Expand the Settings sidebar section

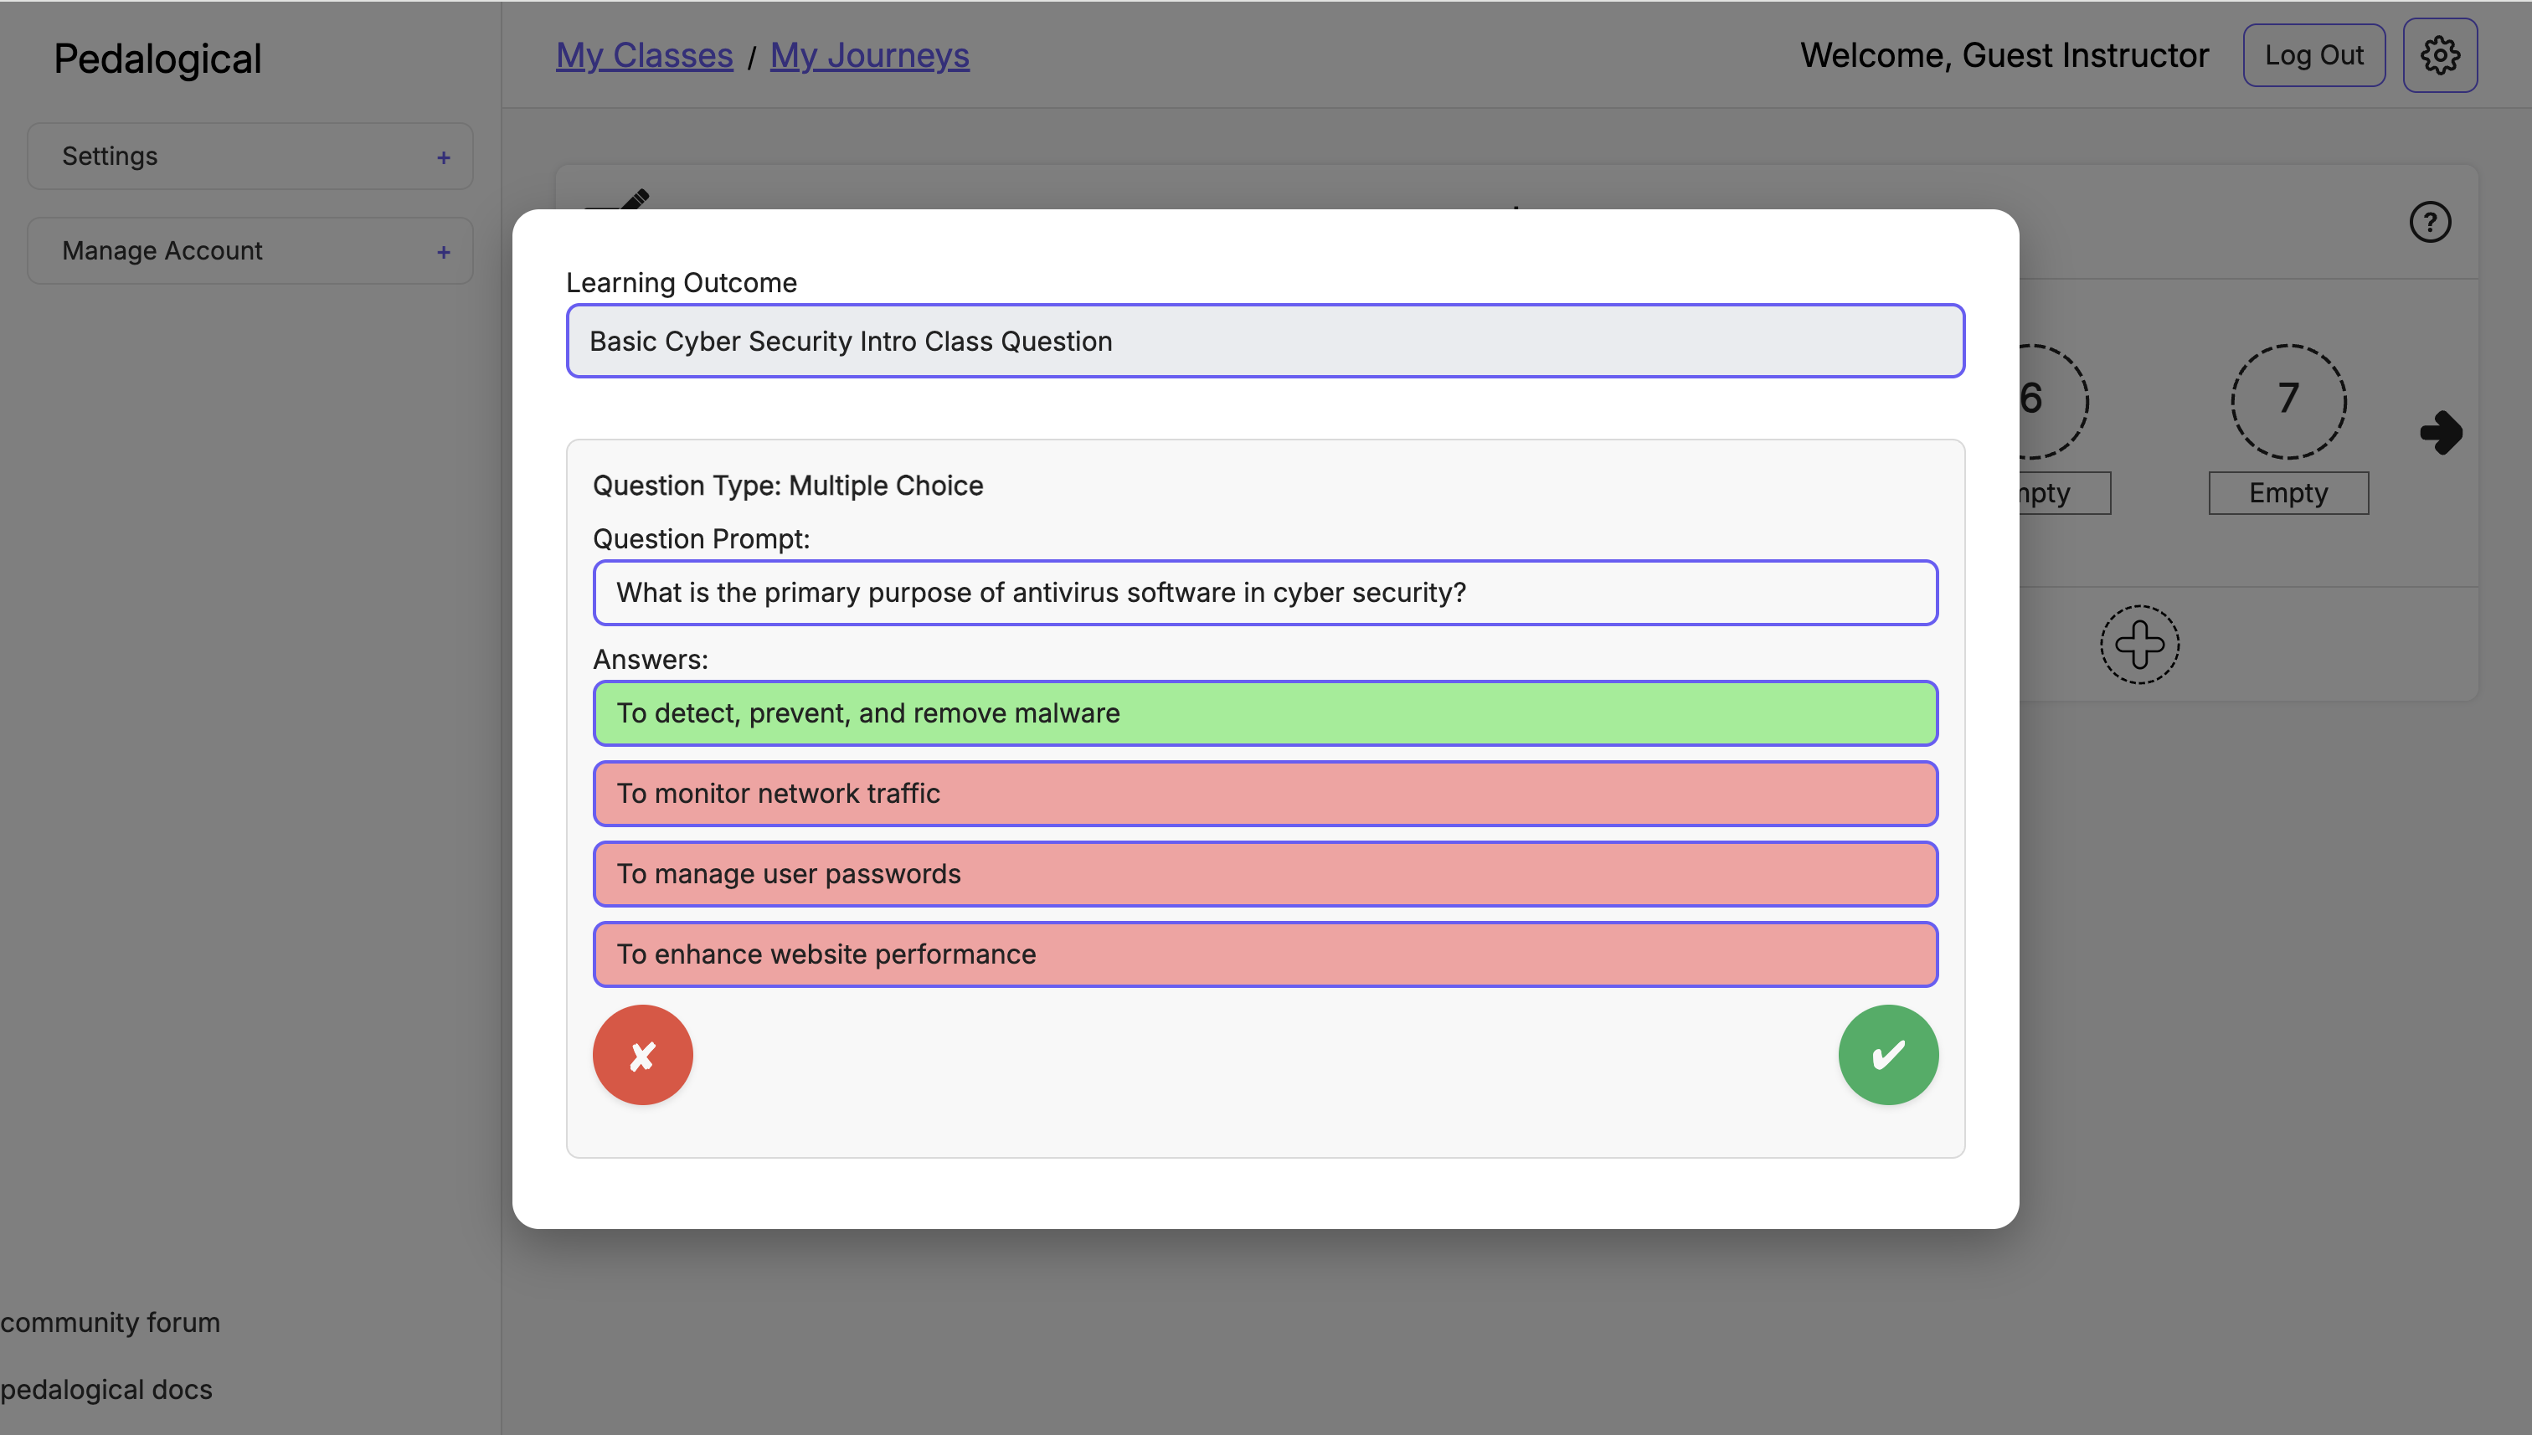[x=250, y=156]
